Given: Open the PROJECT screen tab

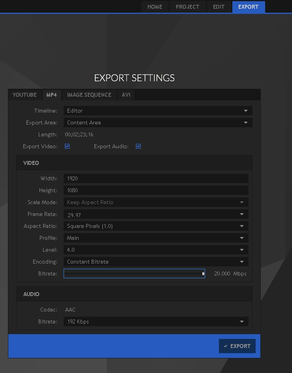Looking at the screenshot, I should click(187, 7).
